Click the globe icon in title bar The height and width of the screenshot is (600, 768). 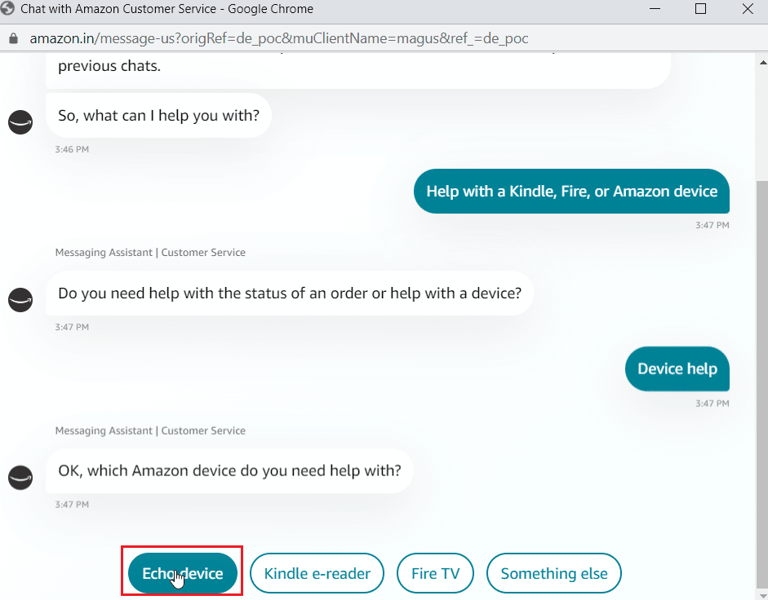coord(7,8)
